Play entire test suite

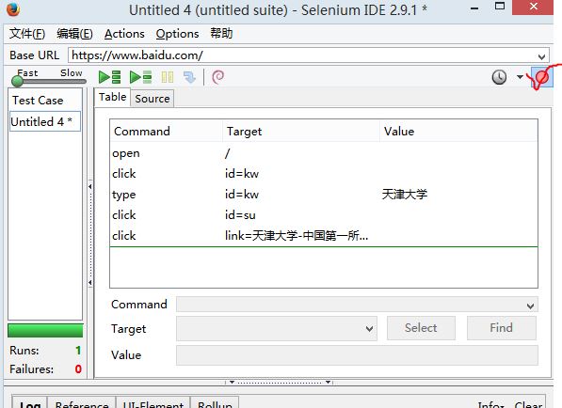coord(110,77)
